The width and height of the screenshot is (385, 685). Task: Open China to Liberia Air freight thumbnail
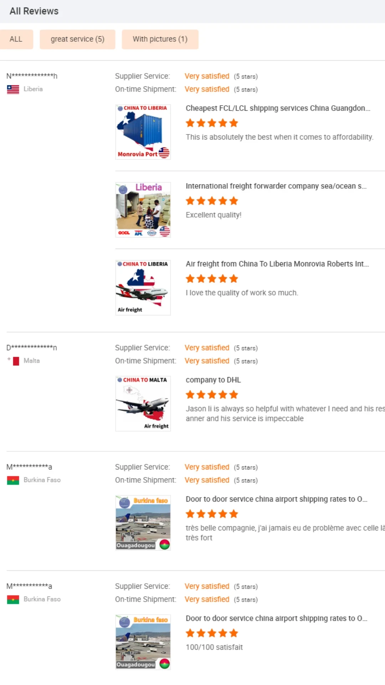click(143, 288)
